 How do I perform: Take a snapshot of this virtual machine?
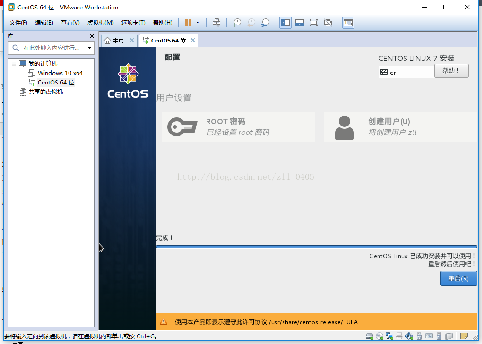(237, 22)
